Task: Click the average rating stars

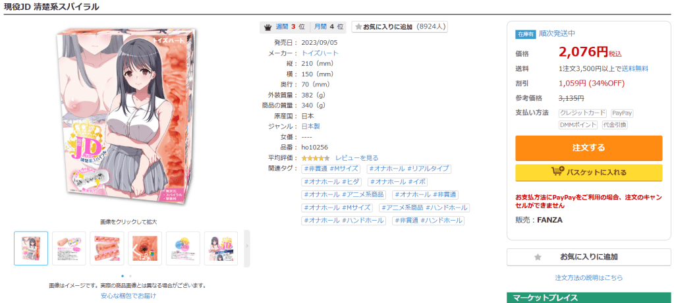Action: tap(316, 158)
